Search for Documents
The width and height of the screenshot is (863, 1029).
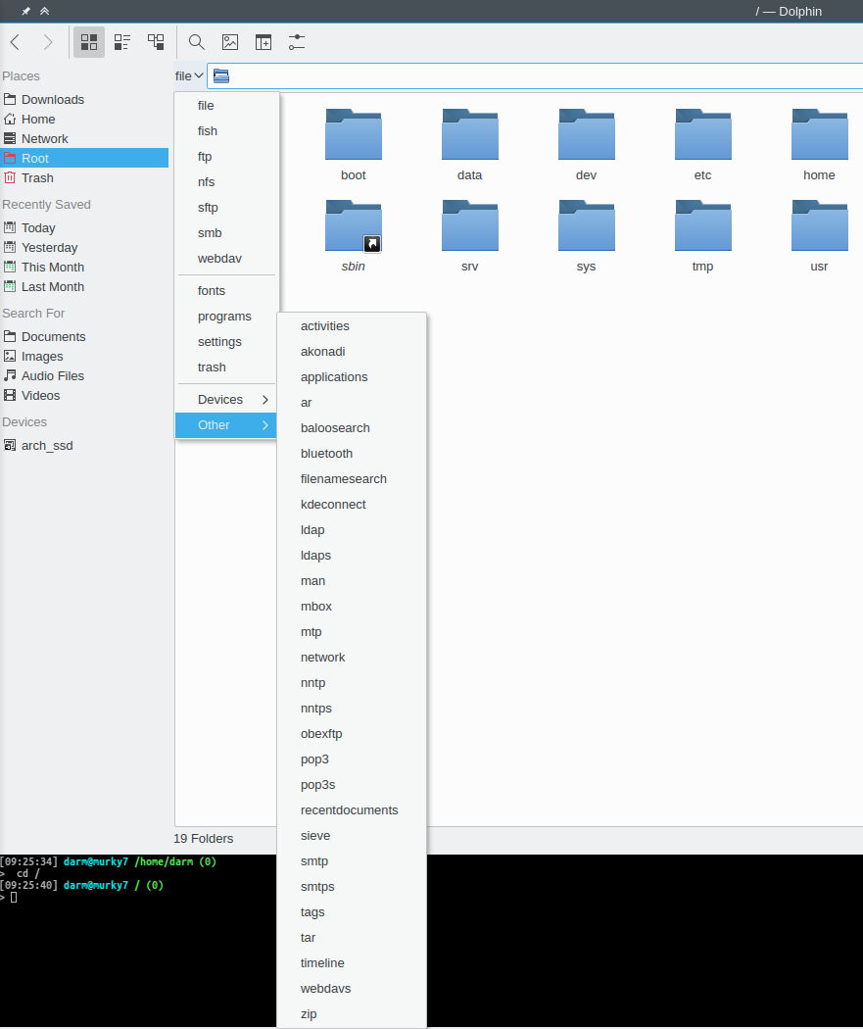(84, 337)
